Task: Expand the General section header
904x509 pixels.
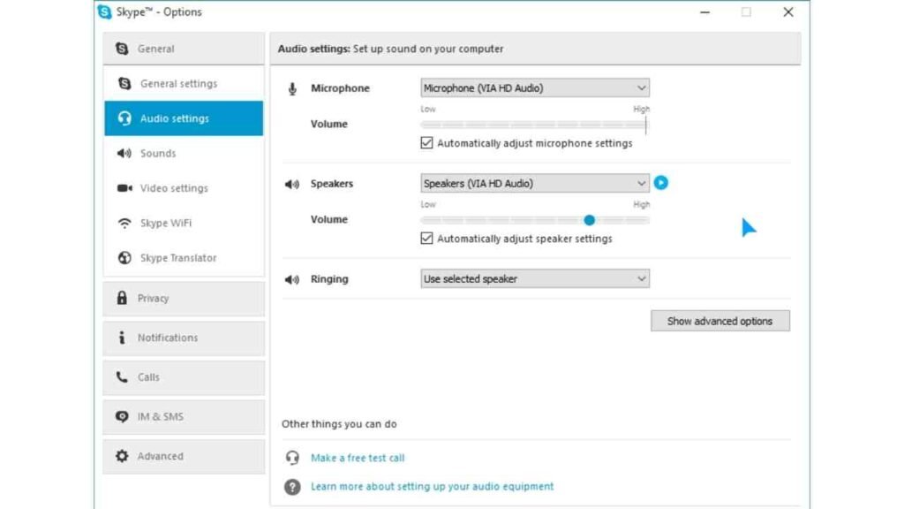Action: 184,49
